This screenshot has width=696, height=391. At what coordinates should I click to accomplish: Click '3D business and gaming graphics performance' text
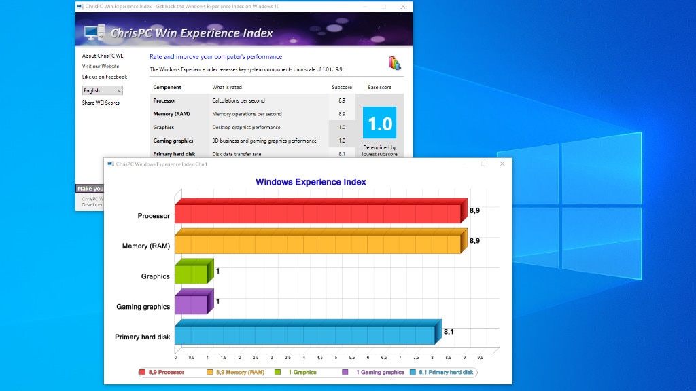point(264,141)
